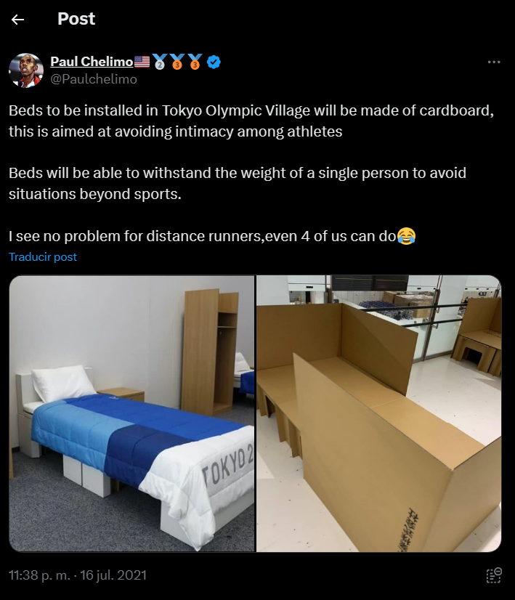Image resolution: width=515 pixels, height=600 pixels.
Task: Click the silver medal emoji
Action: (160, 62)
